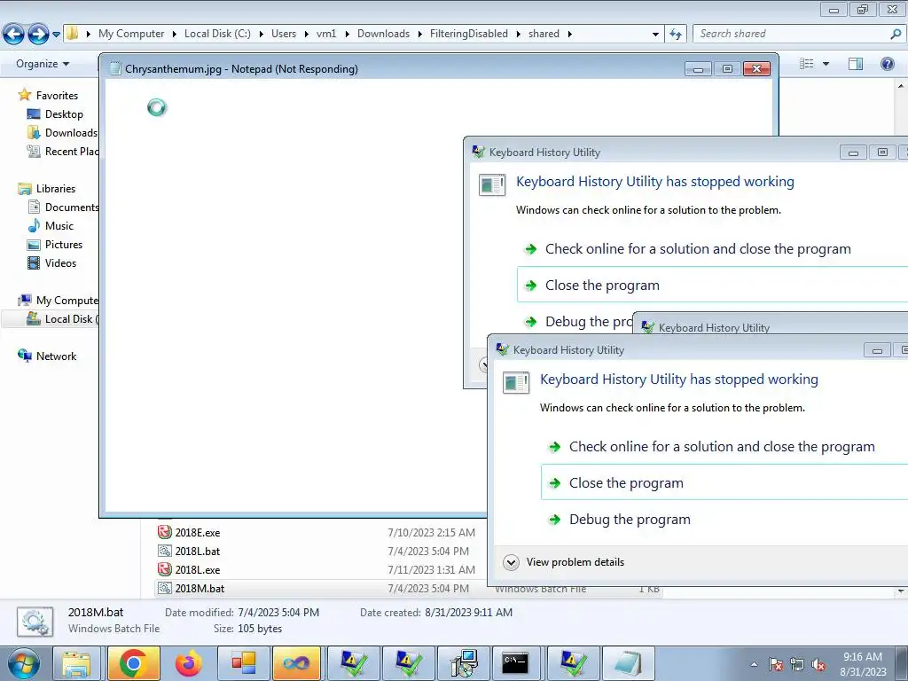Select Favorites in navigation pane
The width and height of the screenshot is (908, 681).
click(x=57, y=96)
